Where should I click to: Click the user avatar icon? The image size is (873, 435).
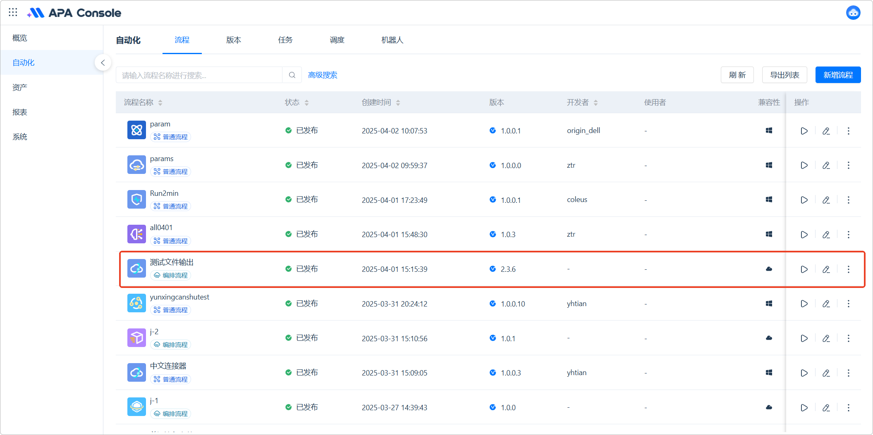(853, 13)
